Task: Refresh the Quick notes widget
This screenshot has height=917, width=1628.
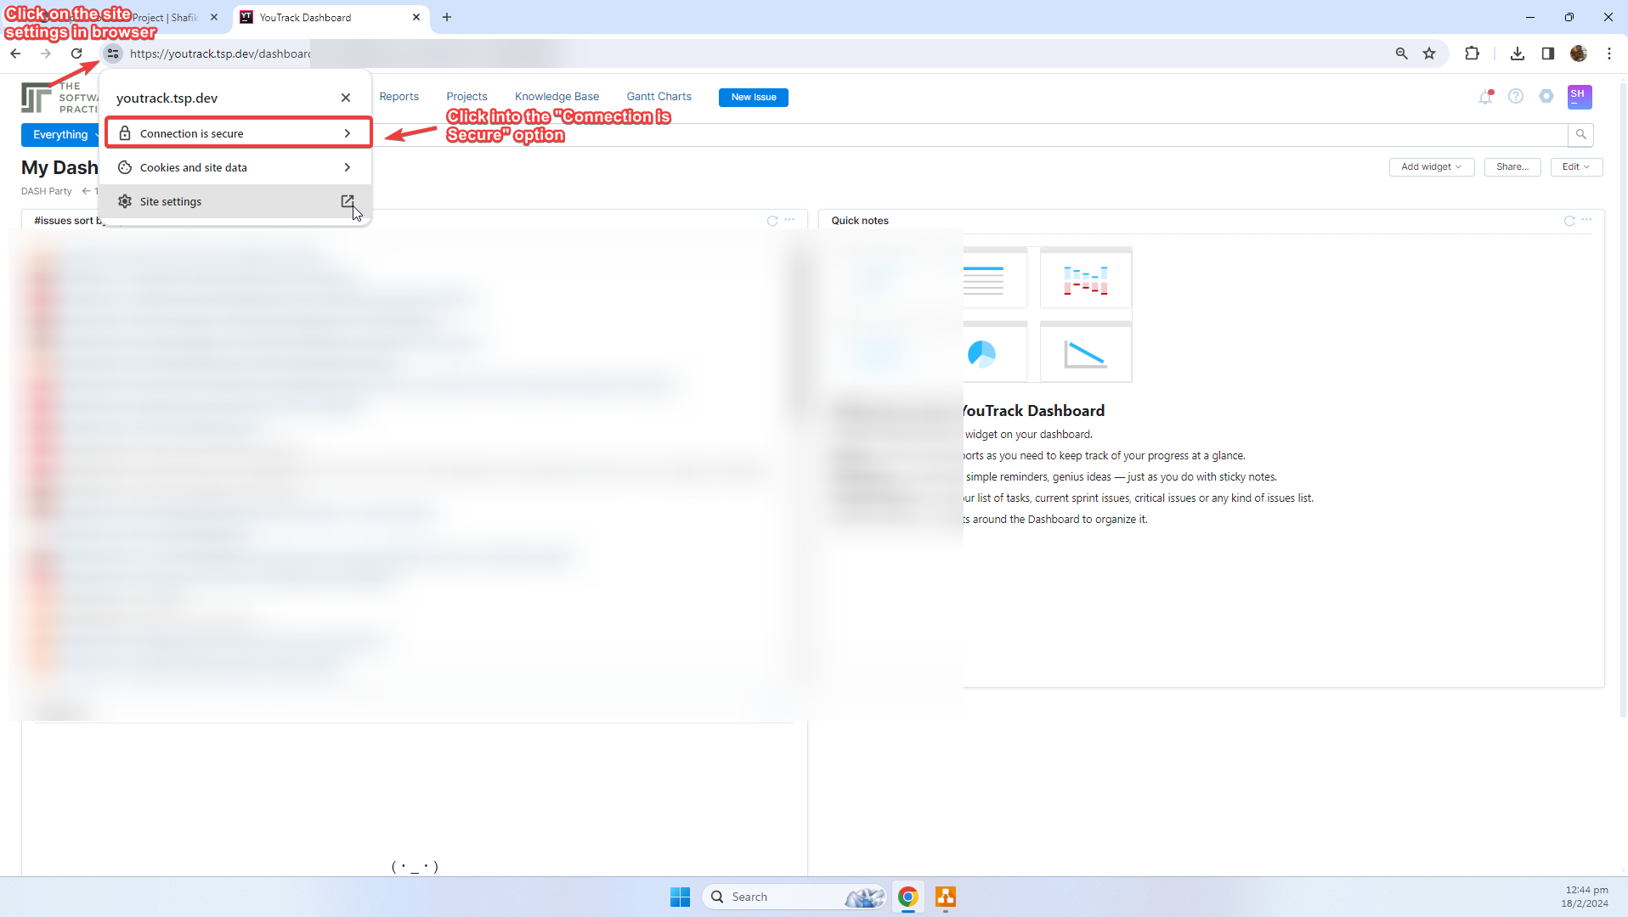Action: [x=1569, y=221]
